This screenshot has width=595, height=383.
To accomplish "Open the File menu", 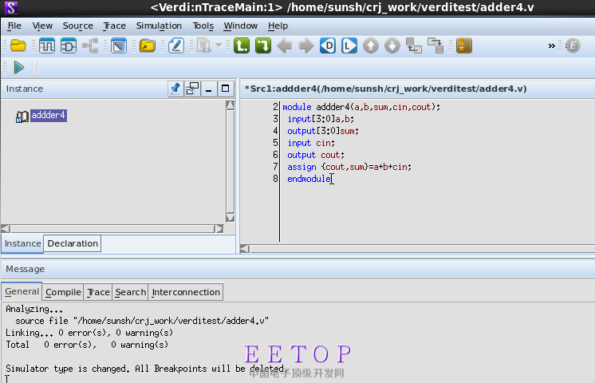I will coord(14,26).
